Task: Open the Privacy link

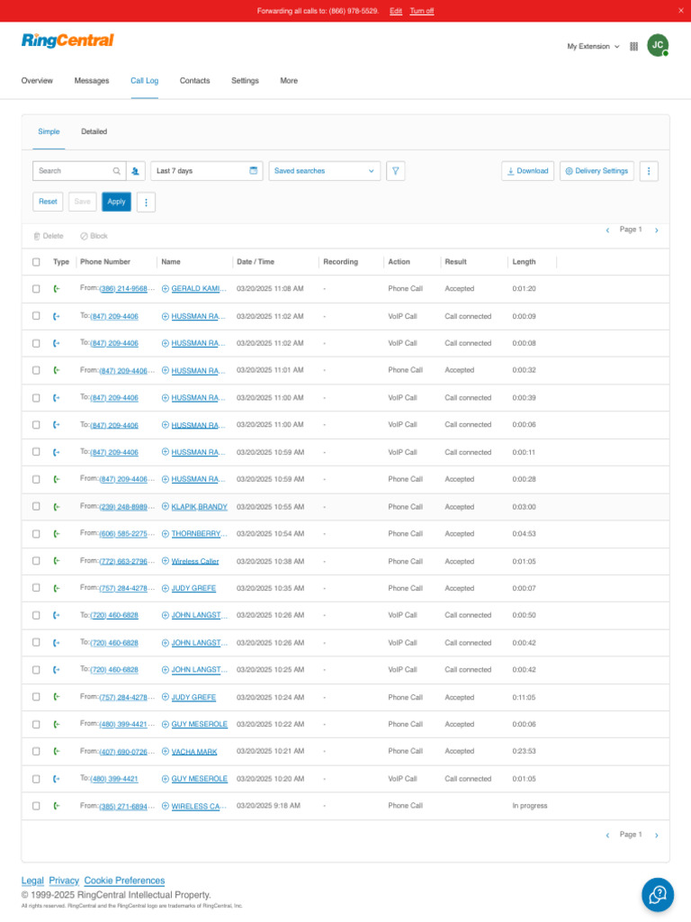Action: tap(64, 881)
